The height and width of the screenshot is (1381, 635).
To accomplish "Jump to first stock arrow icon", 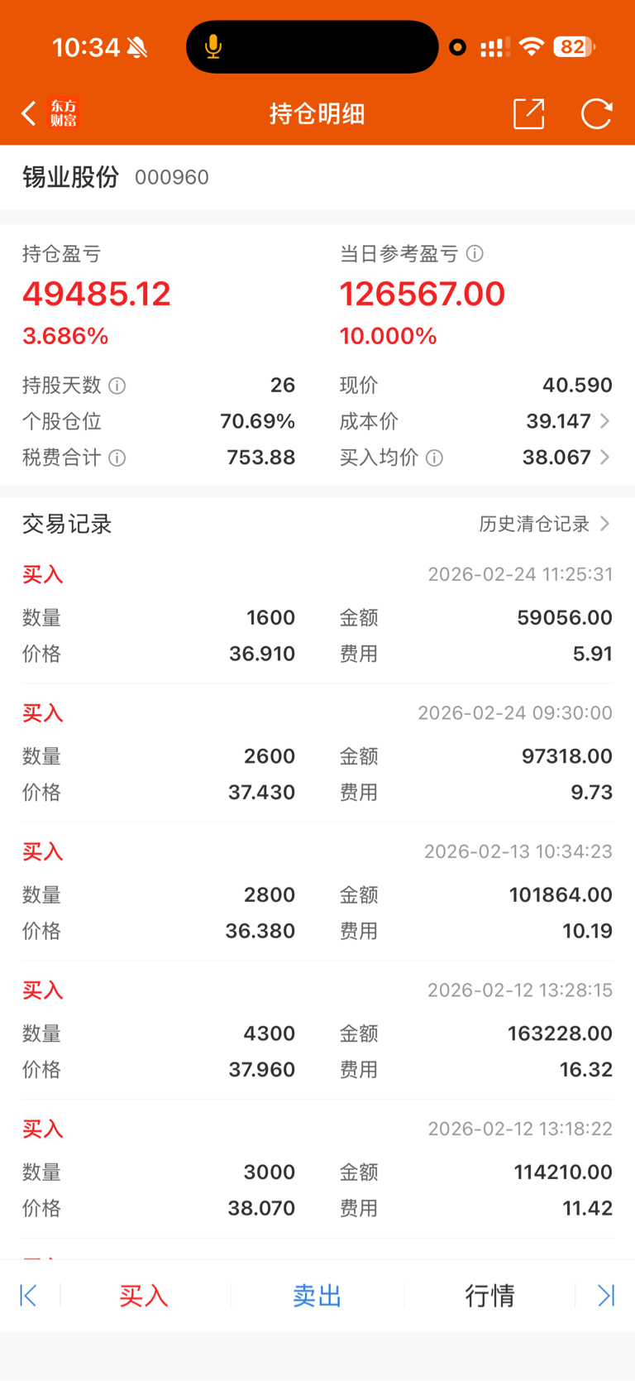I will point(28,1295).
